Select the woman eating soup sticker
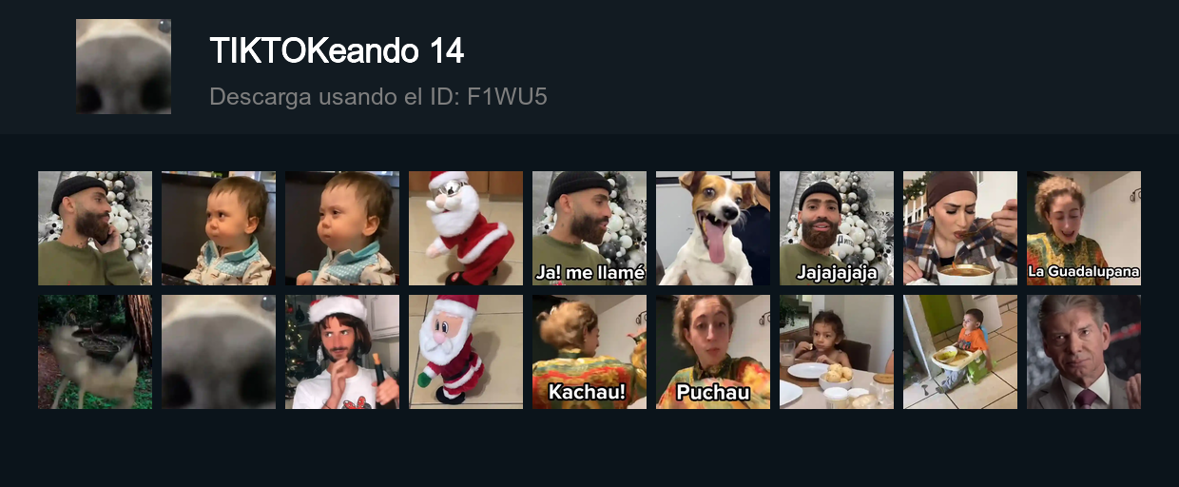Image resolution: width=1179 pixels, height=487 pixels. pos(960,228)
